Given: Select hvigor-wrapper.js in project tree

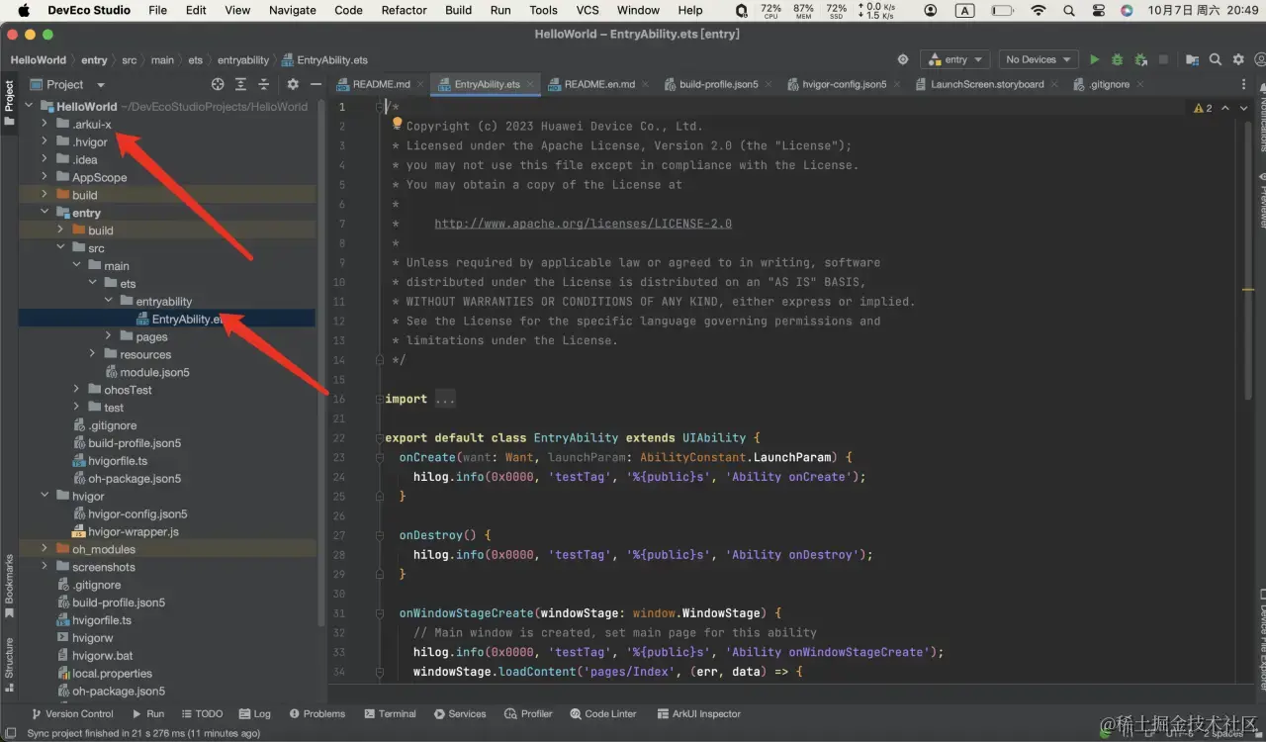Looking at the screenshot, I should tap(133, 531).
